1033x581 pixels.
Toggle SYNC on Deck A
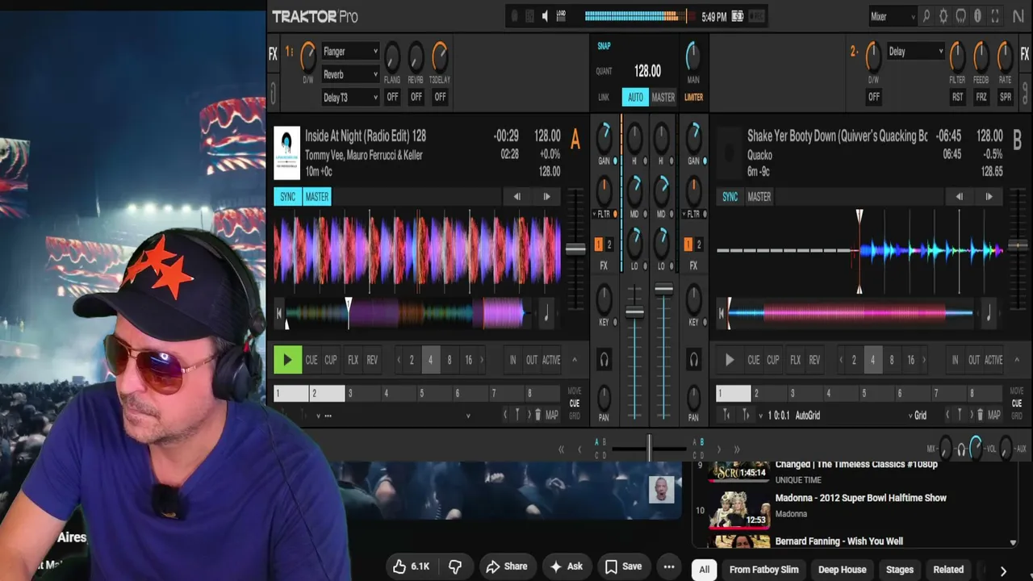288,196
